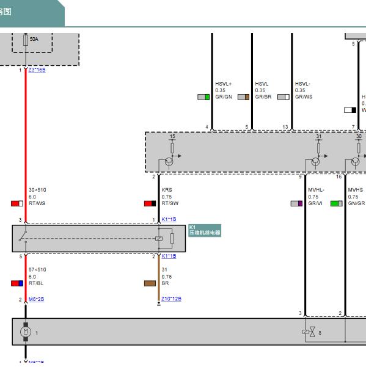Click the GR/GN gray-green wire color swatch
The image size is (366, 367).
[203, 97]
